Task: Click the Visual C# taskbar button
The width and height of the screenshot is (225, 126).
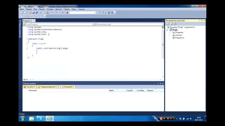Action: 50,119
